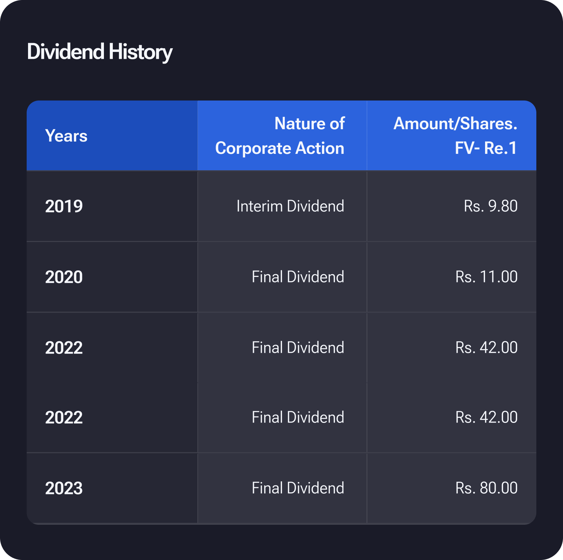Select the 2020 year cell
Screen dimensions: 563x560
64,277
